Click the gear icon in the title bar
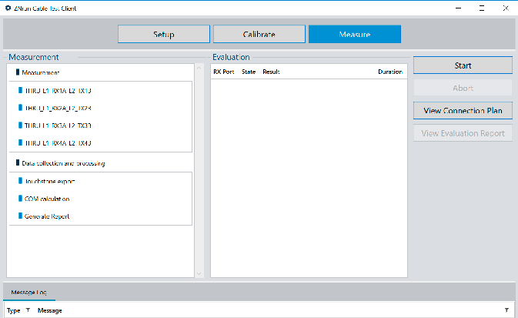Screen dimensions: 518x318 click(x=8, y=8)
